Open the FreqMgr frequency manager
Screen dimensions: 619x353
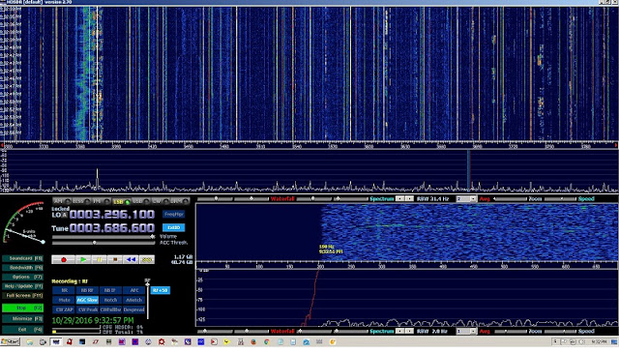pos(174,214)
